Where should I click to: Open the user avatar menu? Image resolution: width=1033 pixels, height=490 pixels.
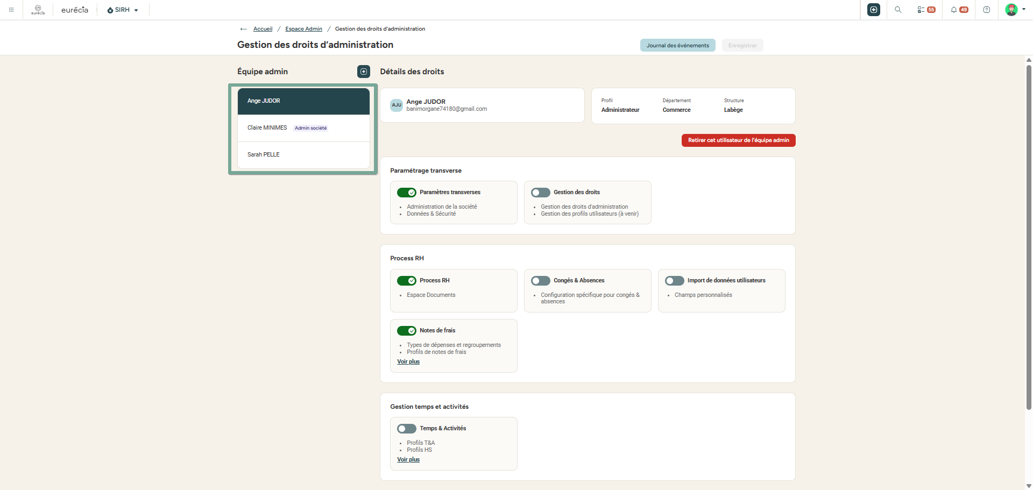(1015, 10)
